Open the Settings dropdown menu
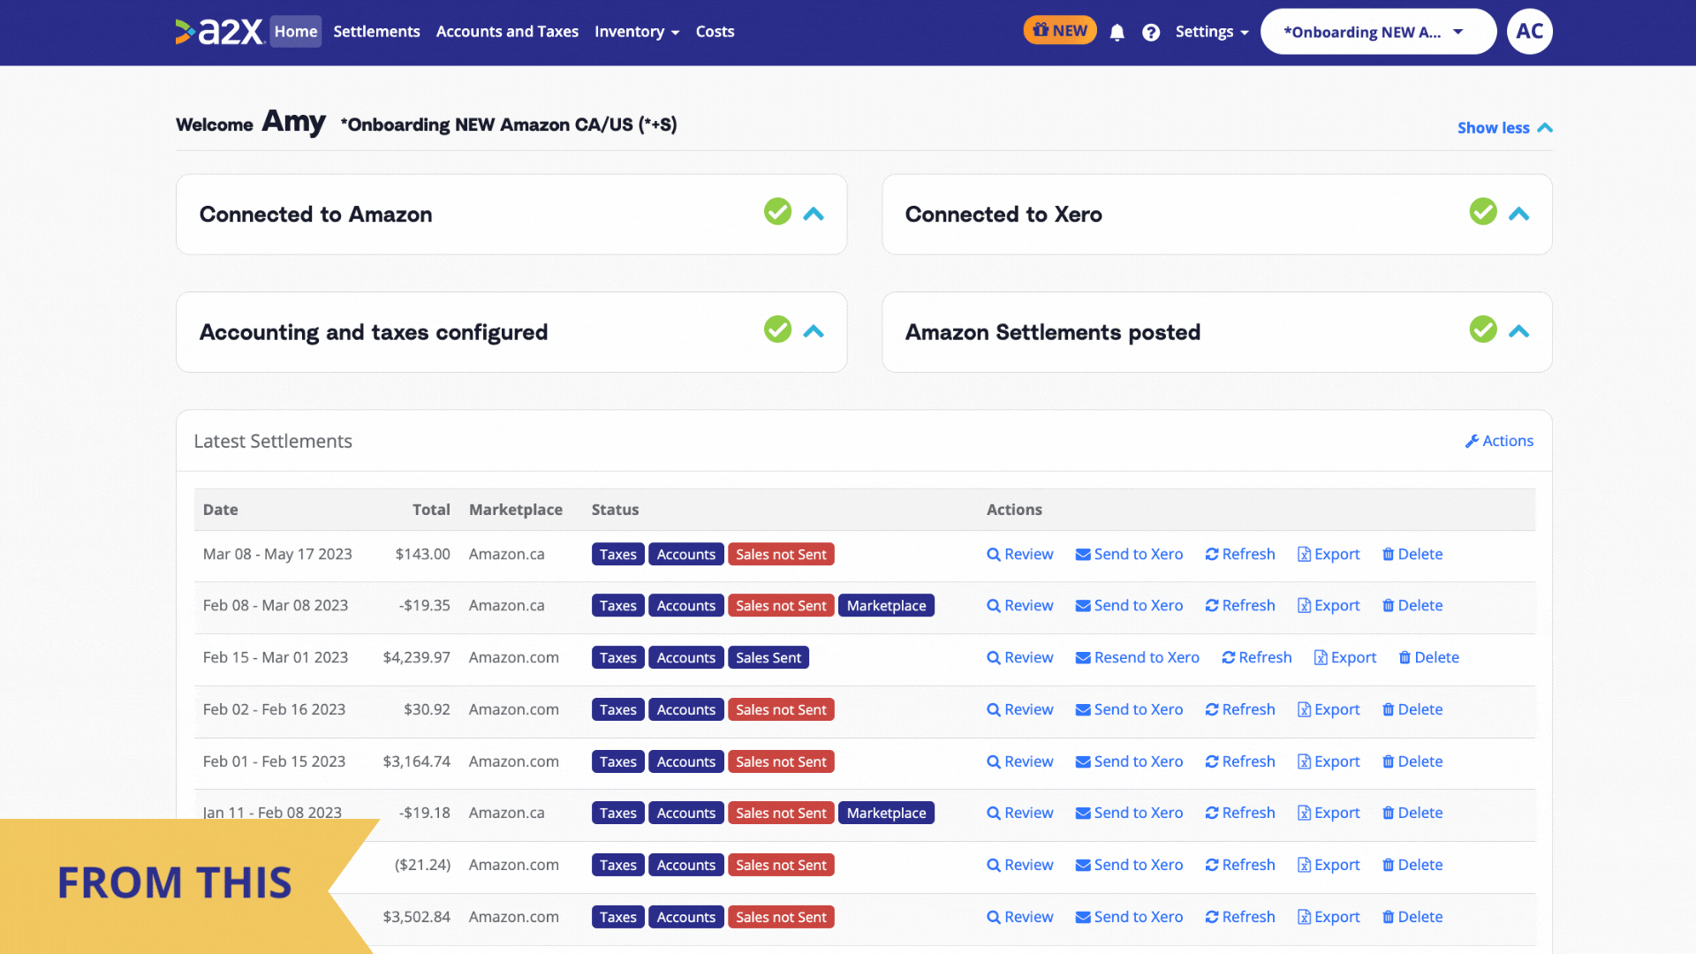This screenshot has height=954, width=1696. [1212, 32]
